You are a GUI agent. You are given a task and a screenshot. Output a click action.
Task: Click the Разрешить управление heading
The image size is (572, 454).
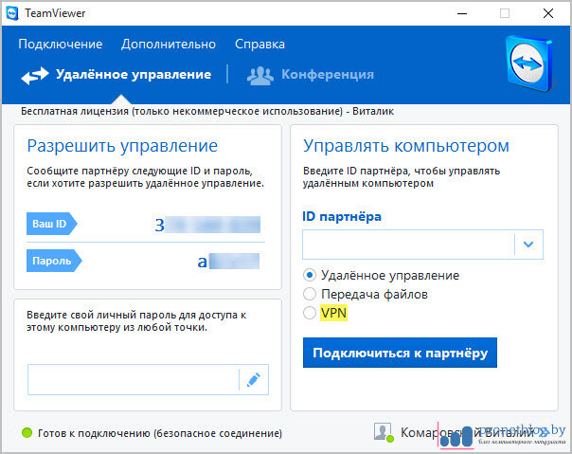point(122,146)
